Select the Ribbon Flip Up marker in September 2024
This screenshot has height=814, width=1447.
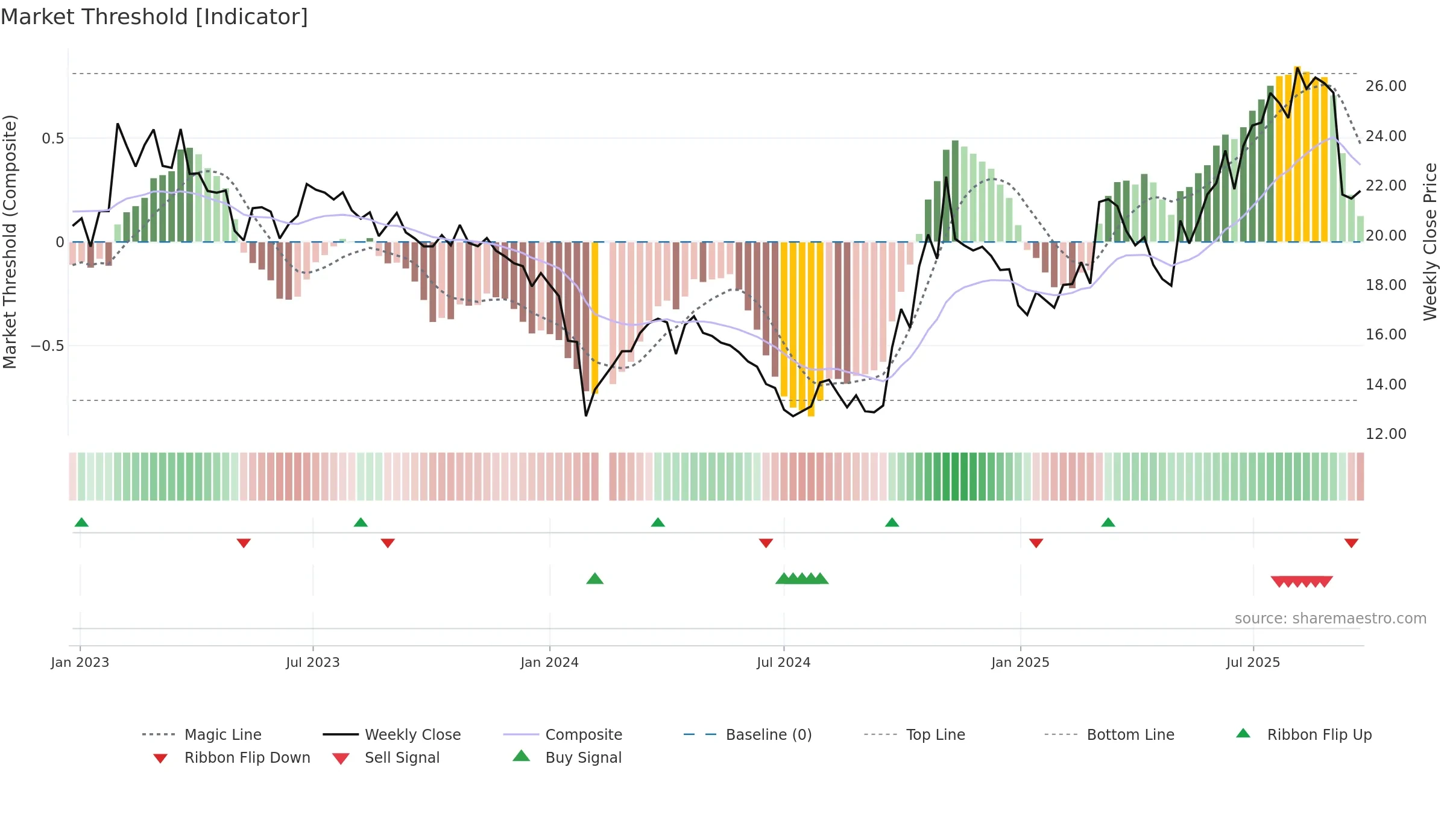(x=892, y=522)
